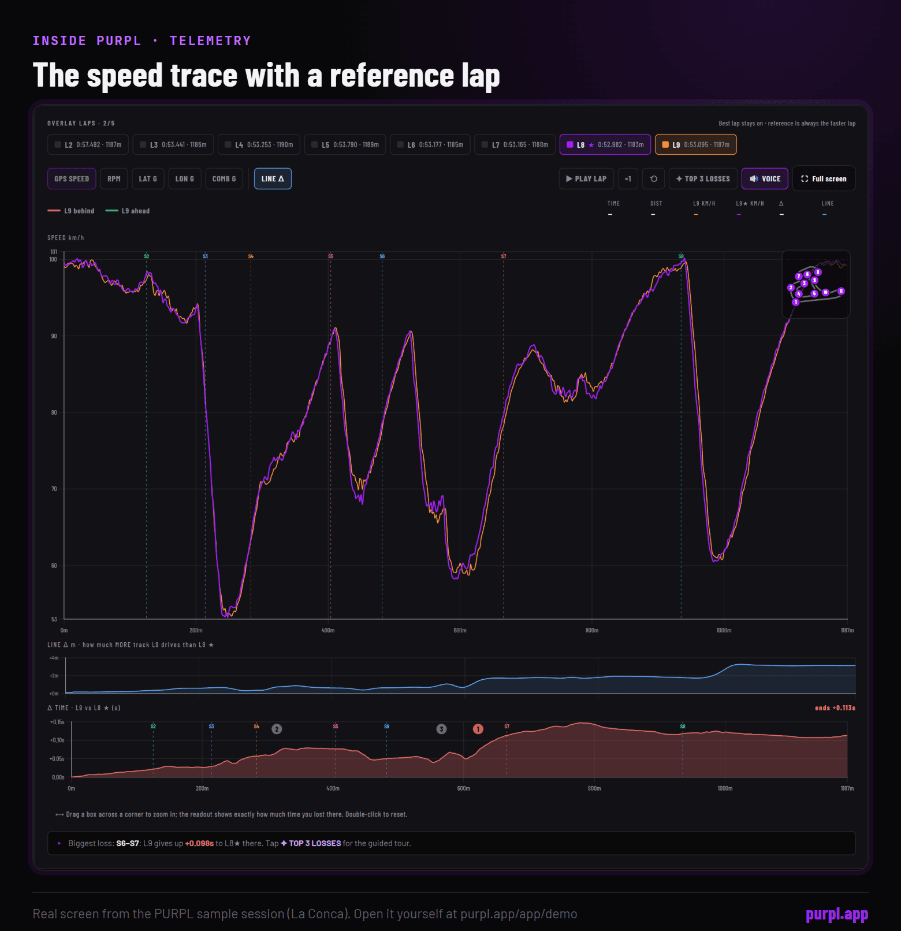Enable lap L4 0:53.253 overlay

pos(259,144)
